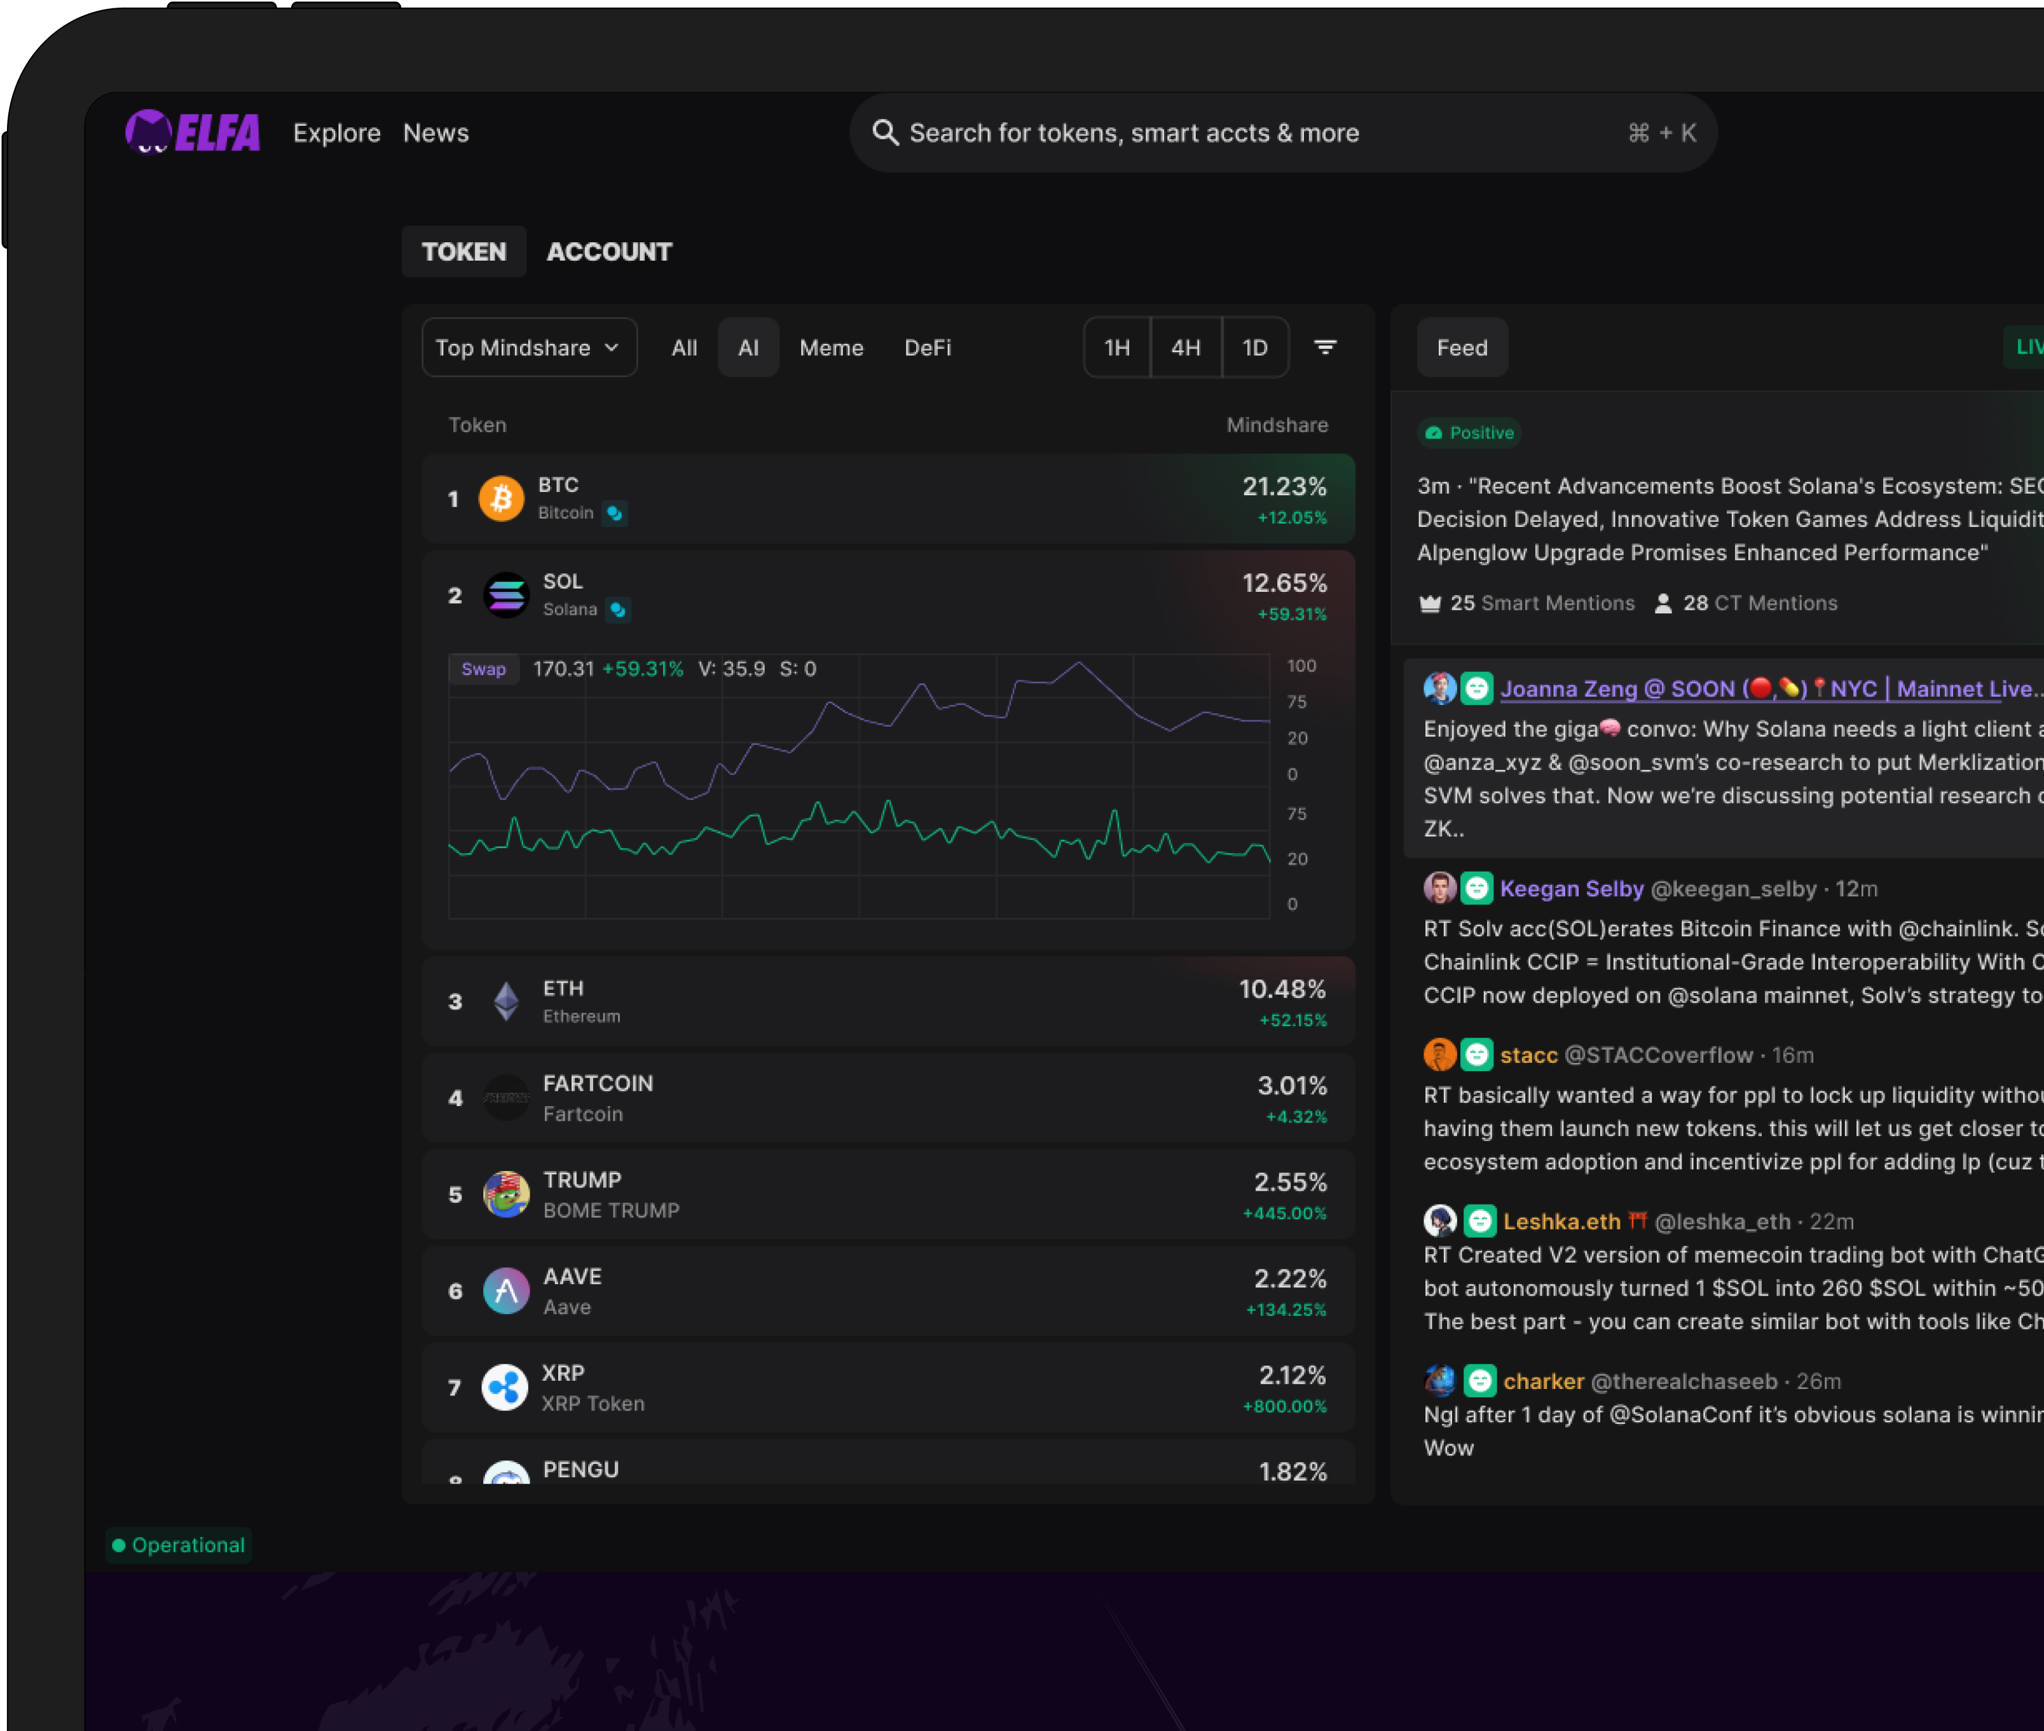The width and height of the screenshot is (2044, 1731).
Task: Click the Aave token icon
Action: point(506,1290)
